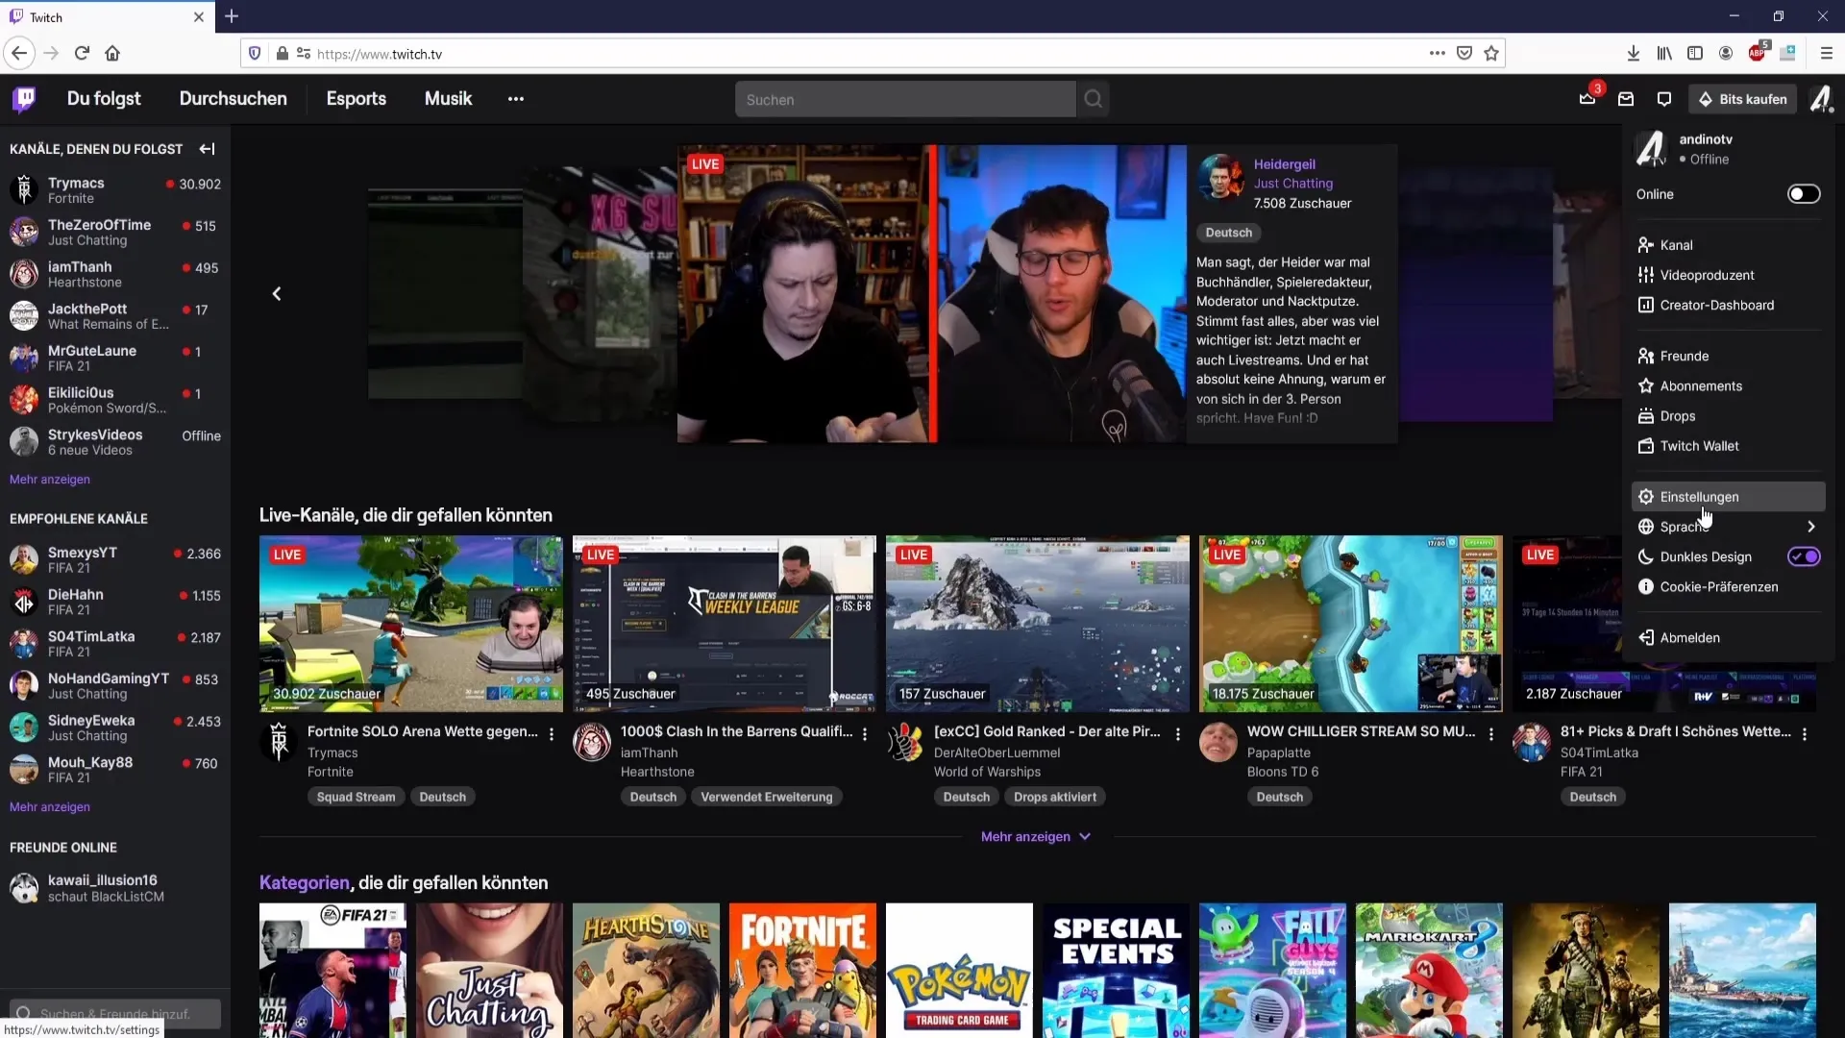Open options for exCC Gold Ranked stream
Viewport: 1845px width, 1038px height.
pyautogui.click(x=1178, y=733)
